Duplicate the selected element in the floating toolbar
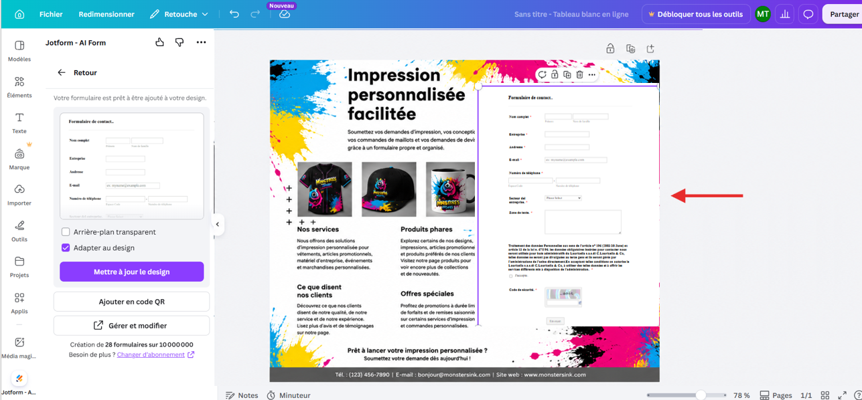The height and width of the screenshot is (400, 862). point(567,75)
